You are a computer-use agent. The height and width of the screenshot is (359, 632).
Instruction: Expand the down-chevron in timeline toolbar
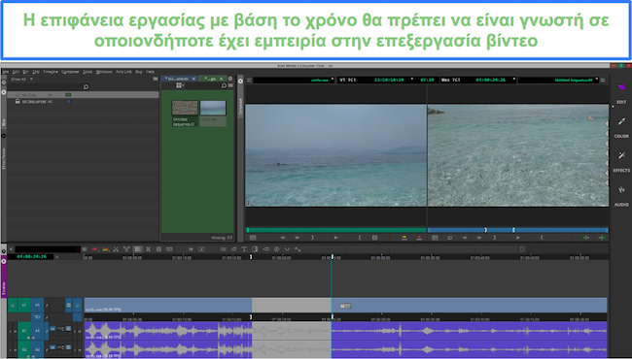[x=287, y=249]
